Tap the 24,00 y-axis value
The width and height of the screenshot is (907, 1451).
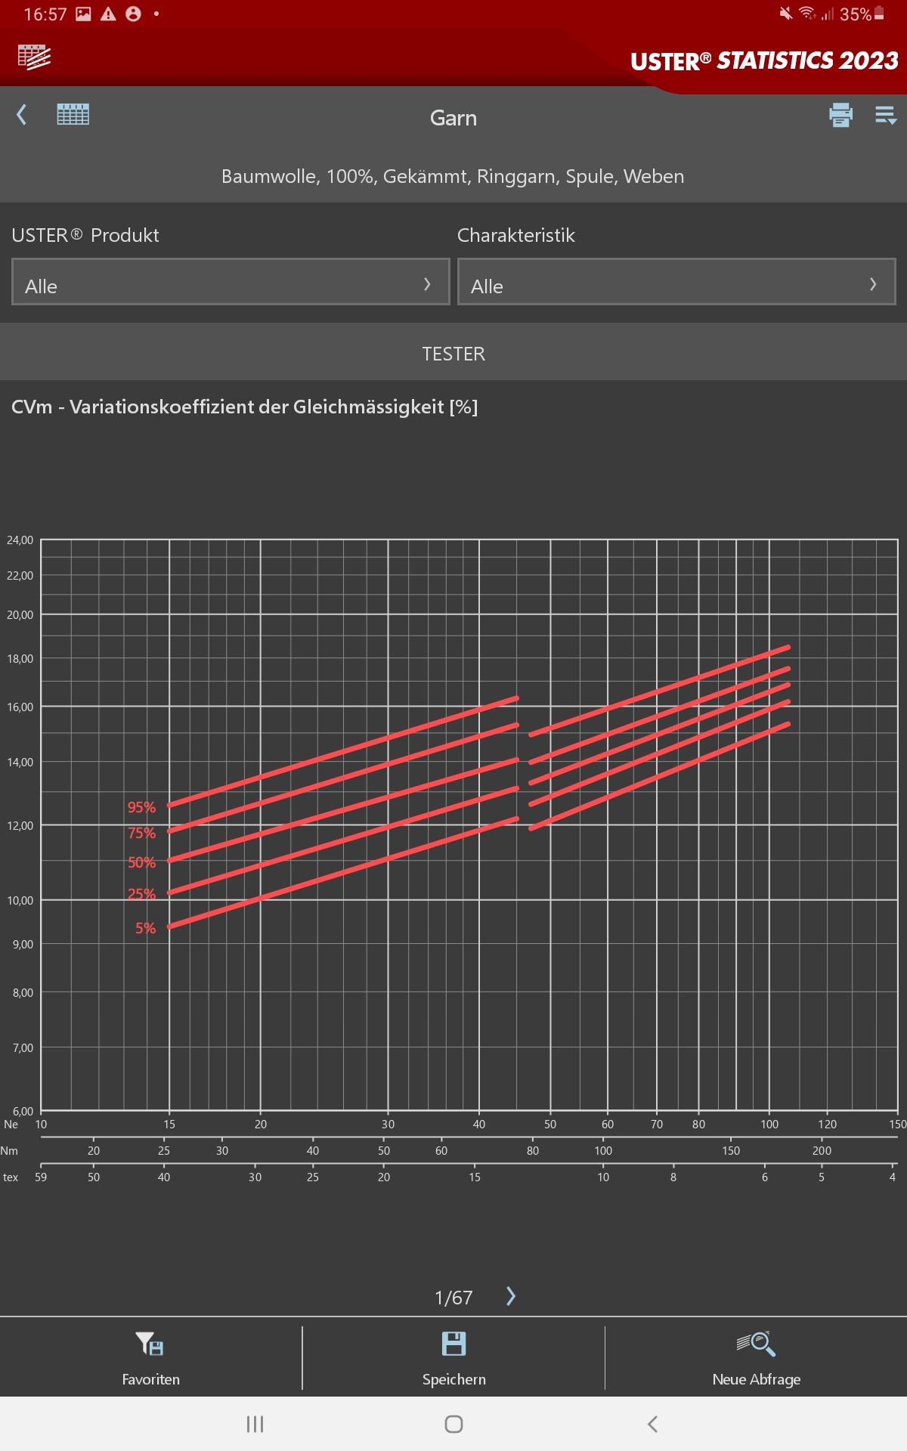[20, 540]
